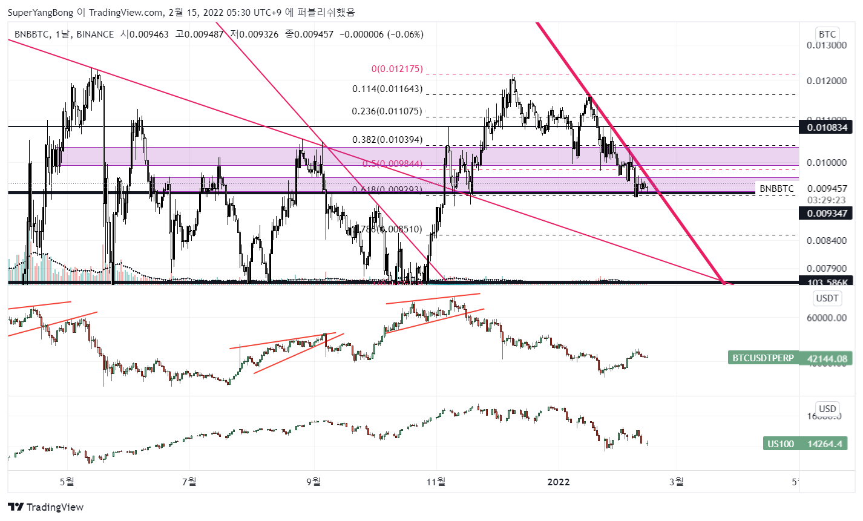
Task: Click the 60000.00 tick on BTC pane axis
Action: point(827,318)
